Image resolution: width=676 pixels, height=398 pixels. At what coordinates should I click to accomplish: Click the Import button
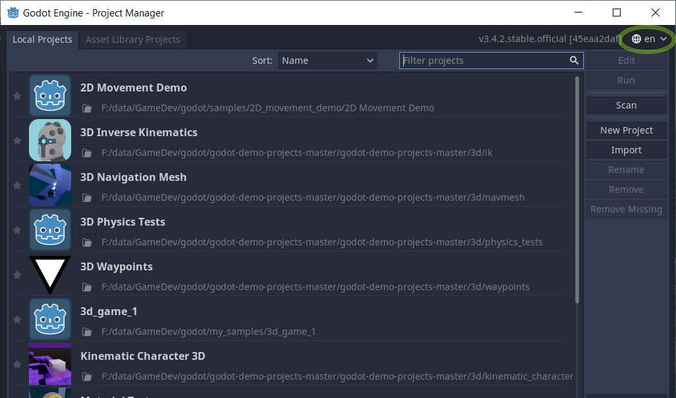point(627,150)
